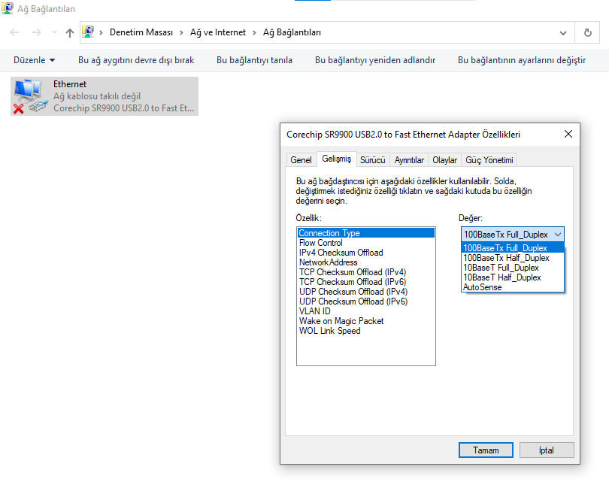This screenshot has height=497, width=609.
Task: Open Denetim Masası breadcrumb
Action: click(x=141, y=32)
